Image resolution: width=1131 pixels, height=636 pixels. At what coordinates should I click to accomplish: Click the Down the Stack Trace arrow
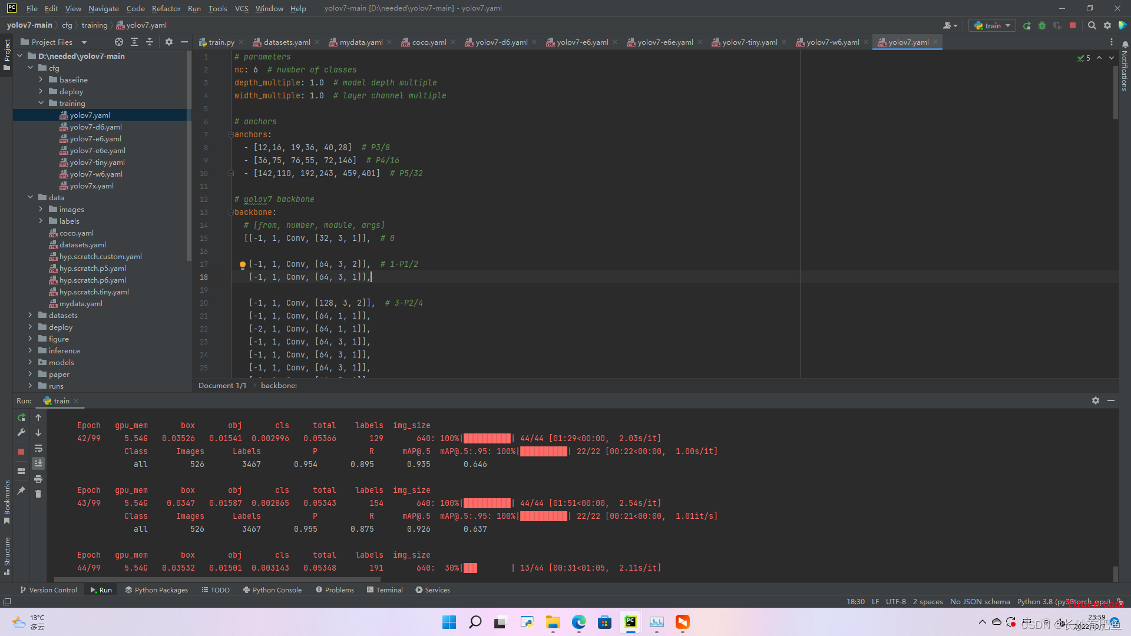point(38,433)
